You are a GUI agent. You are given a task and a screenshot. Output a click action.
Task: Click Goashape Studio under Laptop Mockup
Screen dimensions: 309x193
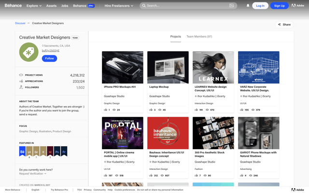click(x=159, y=96)
